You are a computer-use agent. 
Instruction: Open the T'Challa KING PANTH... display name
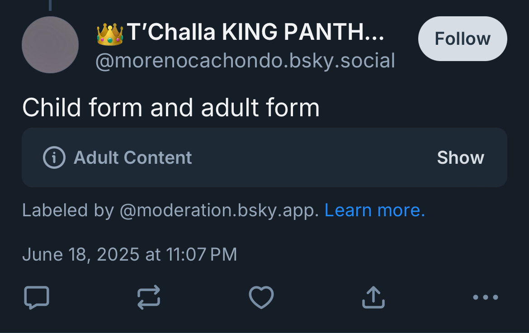click(255, 33)
